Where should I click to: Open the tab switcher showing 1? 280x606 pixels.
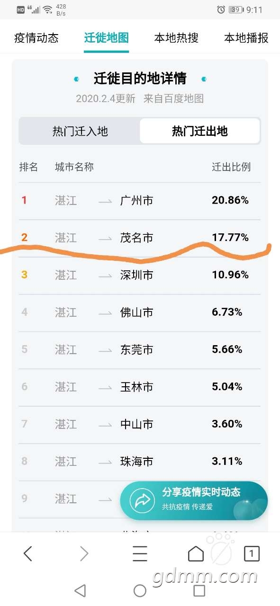252,553
